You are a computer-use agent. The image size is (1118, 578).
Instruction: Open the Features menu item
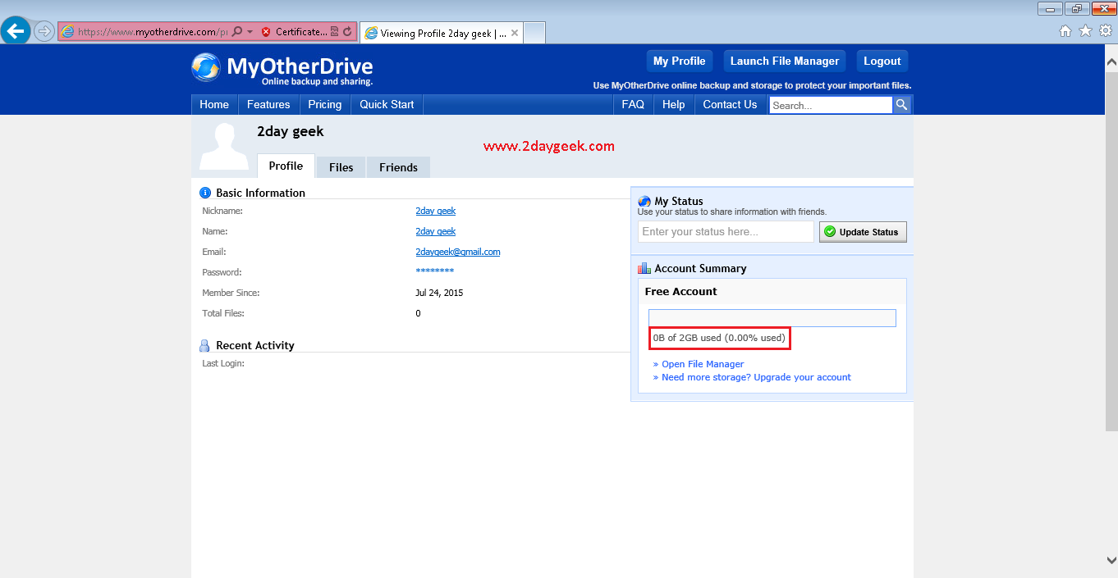(x=268, y=104)
